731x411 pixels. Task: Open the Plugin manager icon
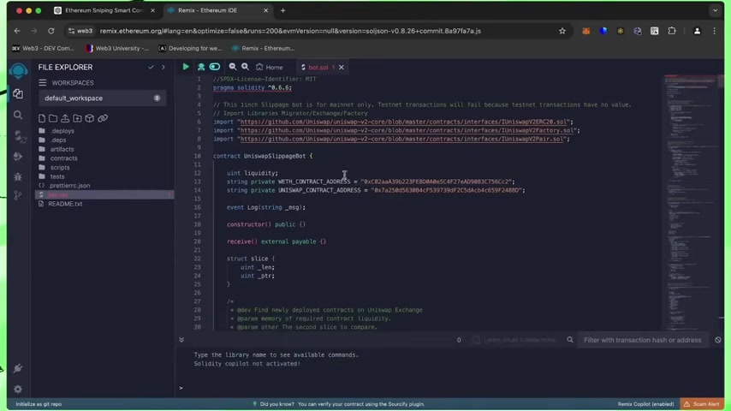tap(18, 368)
